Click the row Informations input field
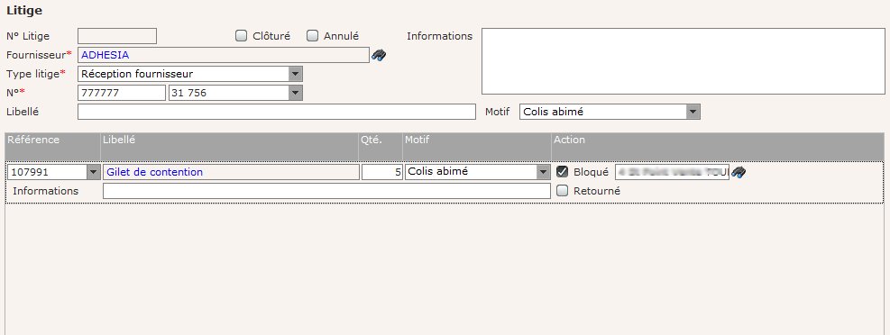 coord(326,191)
